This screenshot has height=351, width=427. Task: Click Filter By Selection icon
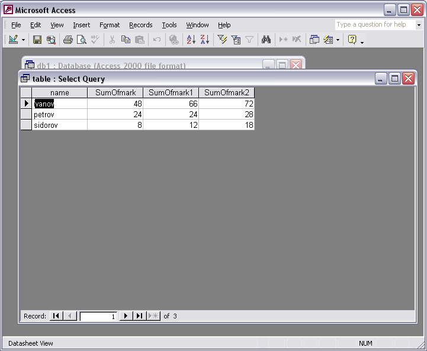222,40
